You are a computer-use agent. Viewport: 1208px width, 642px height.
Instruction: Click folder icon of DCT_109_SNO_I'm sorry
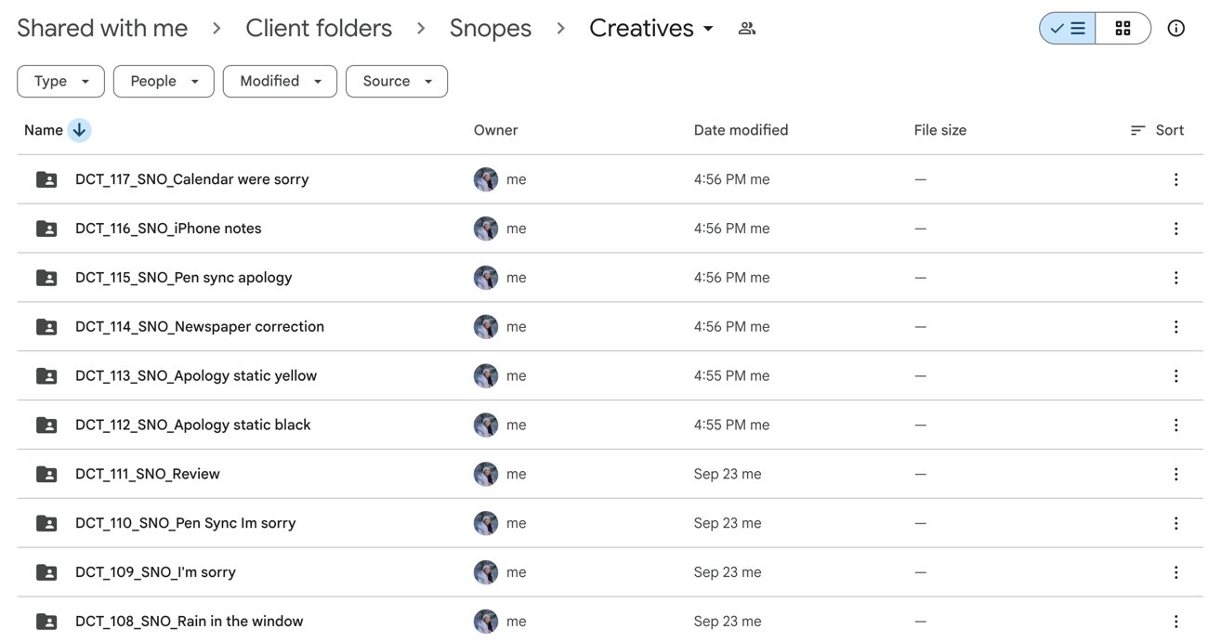(x=46, y=572)
